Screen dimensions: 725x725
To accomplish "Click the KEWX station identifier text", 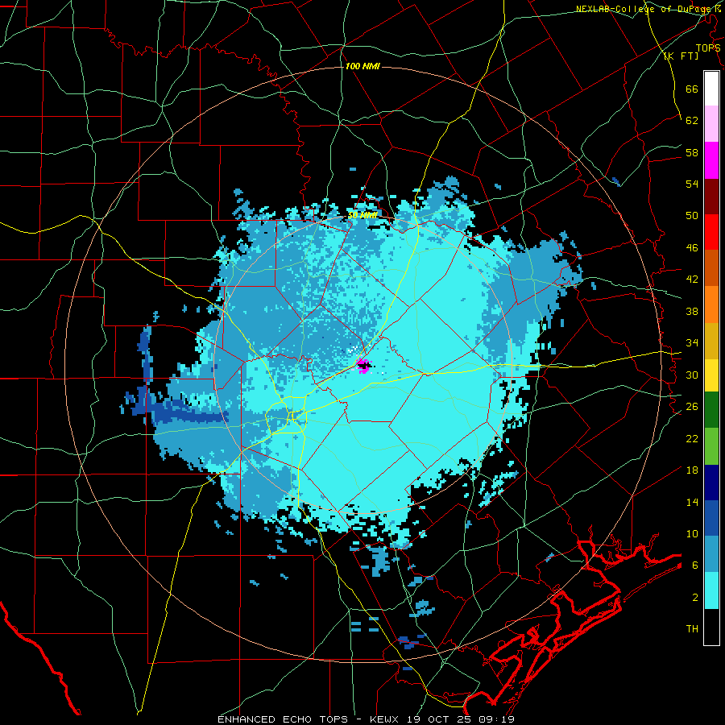I will pyautogui.click(x=386, y=719).
